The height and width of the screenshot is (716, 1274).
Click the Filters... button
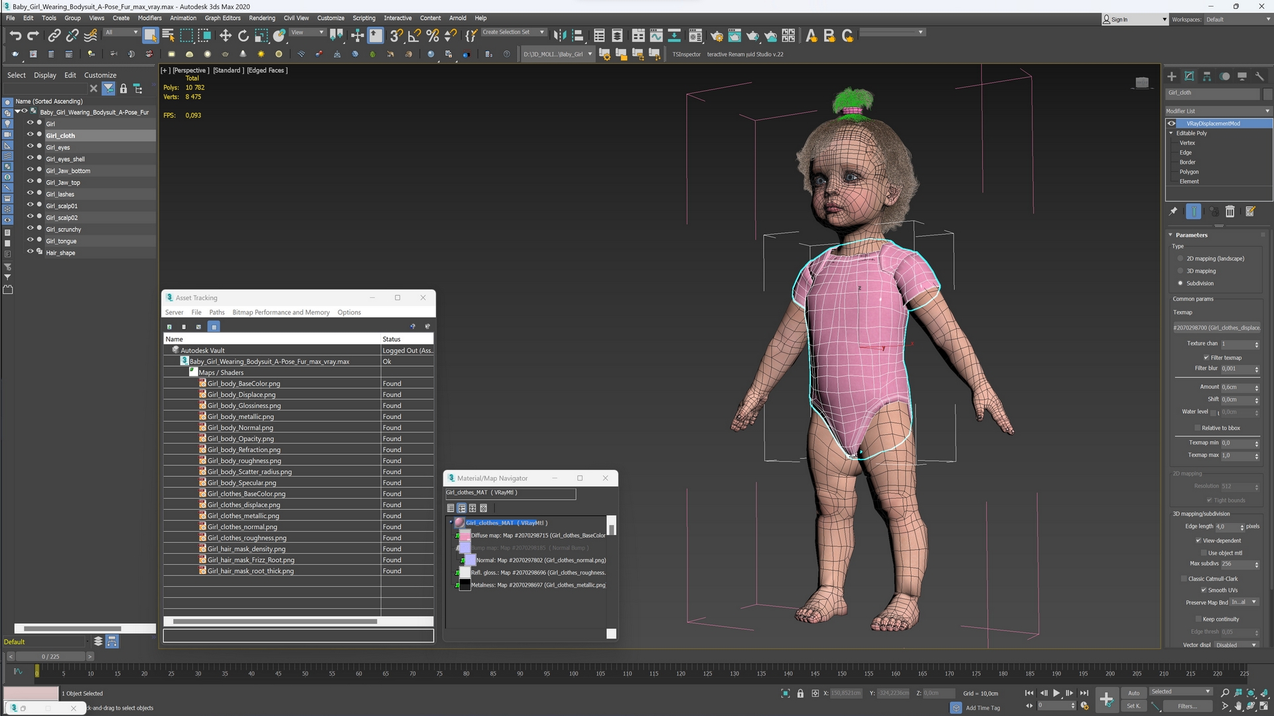(x=1187, y=706)
